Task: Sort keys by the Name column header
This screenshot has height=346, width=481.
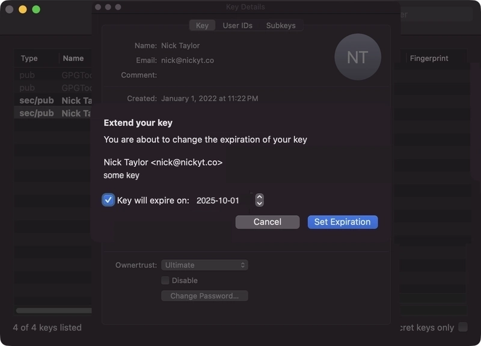Action: coord(73,58)
